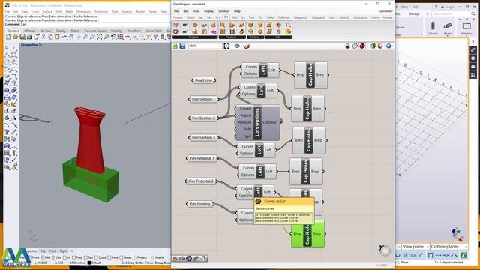Toggle the Int osnap checkbox in Rhino
The height and width of the screenshot is (270, 480).
pyautogui.click(x=64, y=257)
